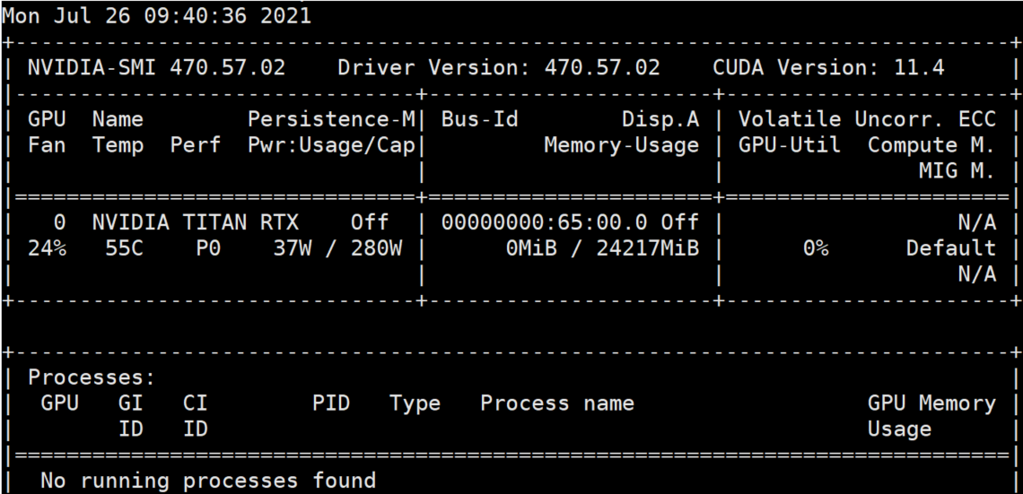Click the No running processes found message
1023x494 pixels.
(x=208, y=481)
